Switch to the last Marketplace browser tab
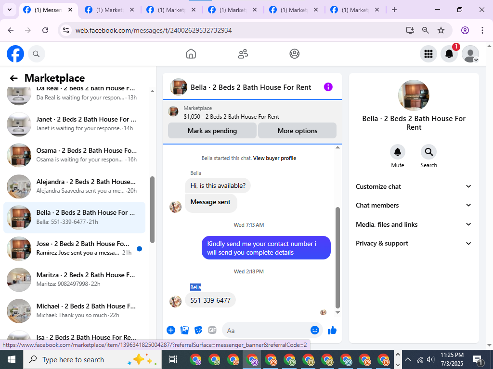The height and width of the screenshot is (369, 493). coord(355,10)
